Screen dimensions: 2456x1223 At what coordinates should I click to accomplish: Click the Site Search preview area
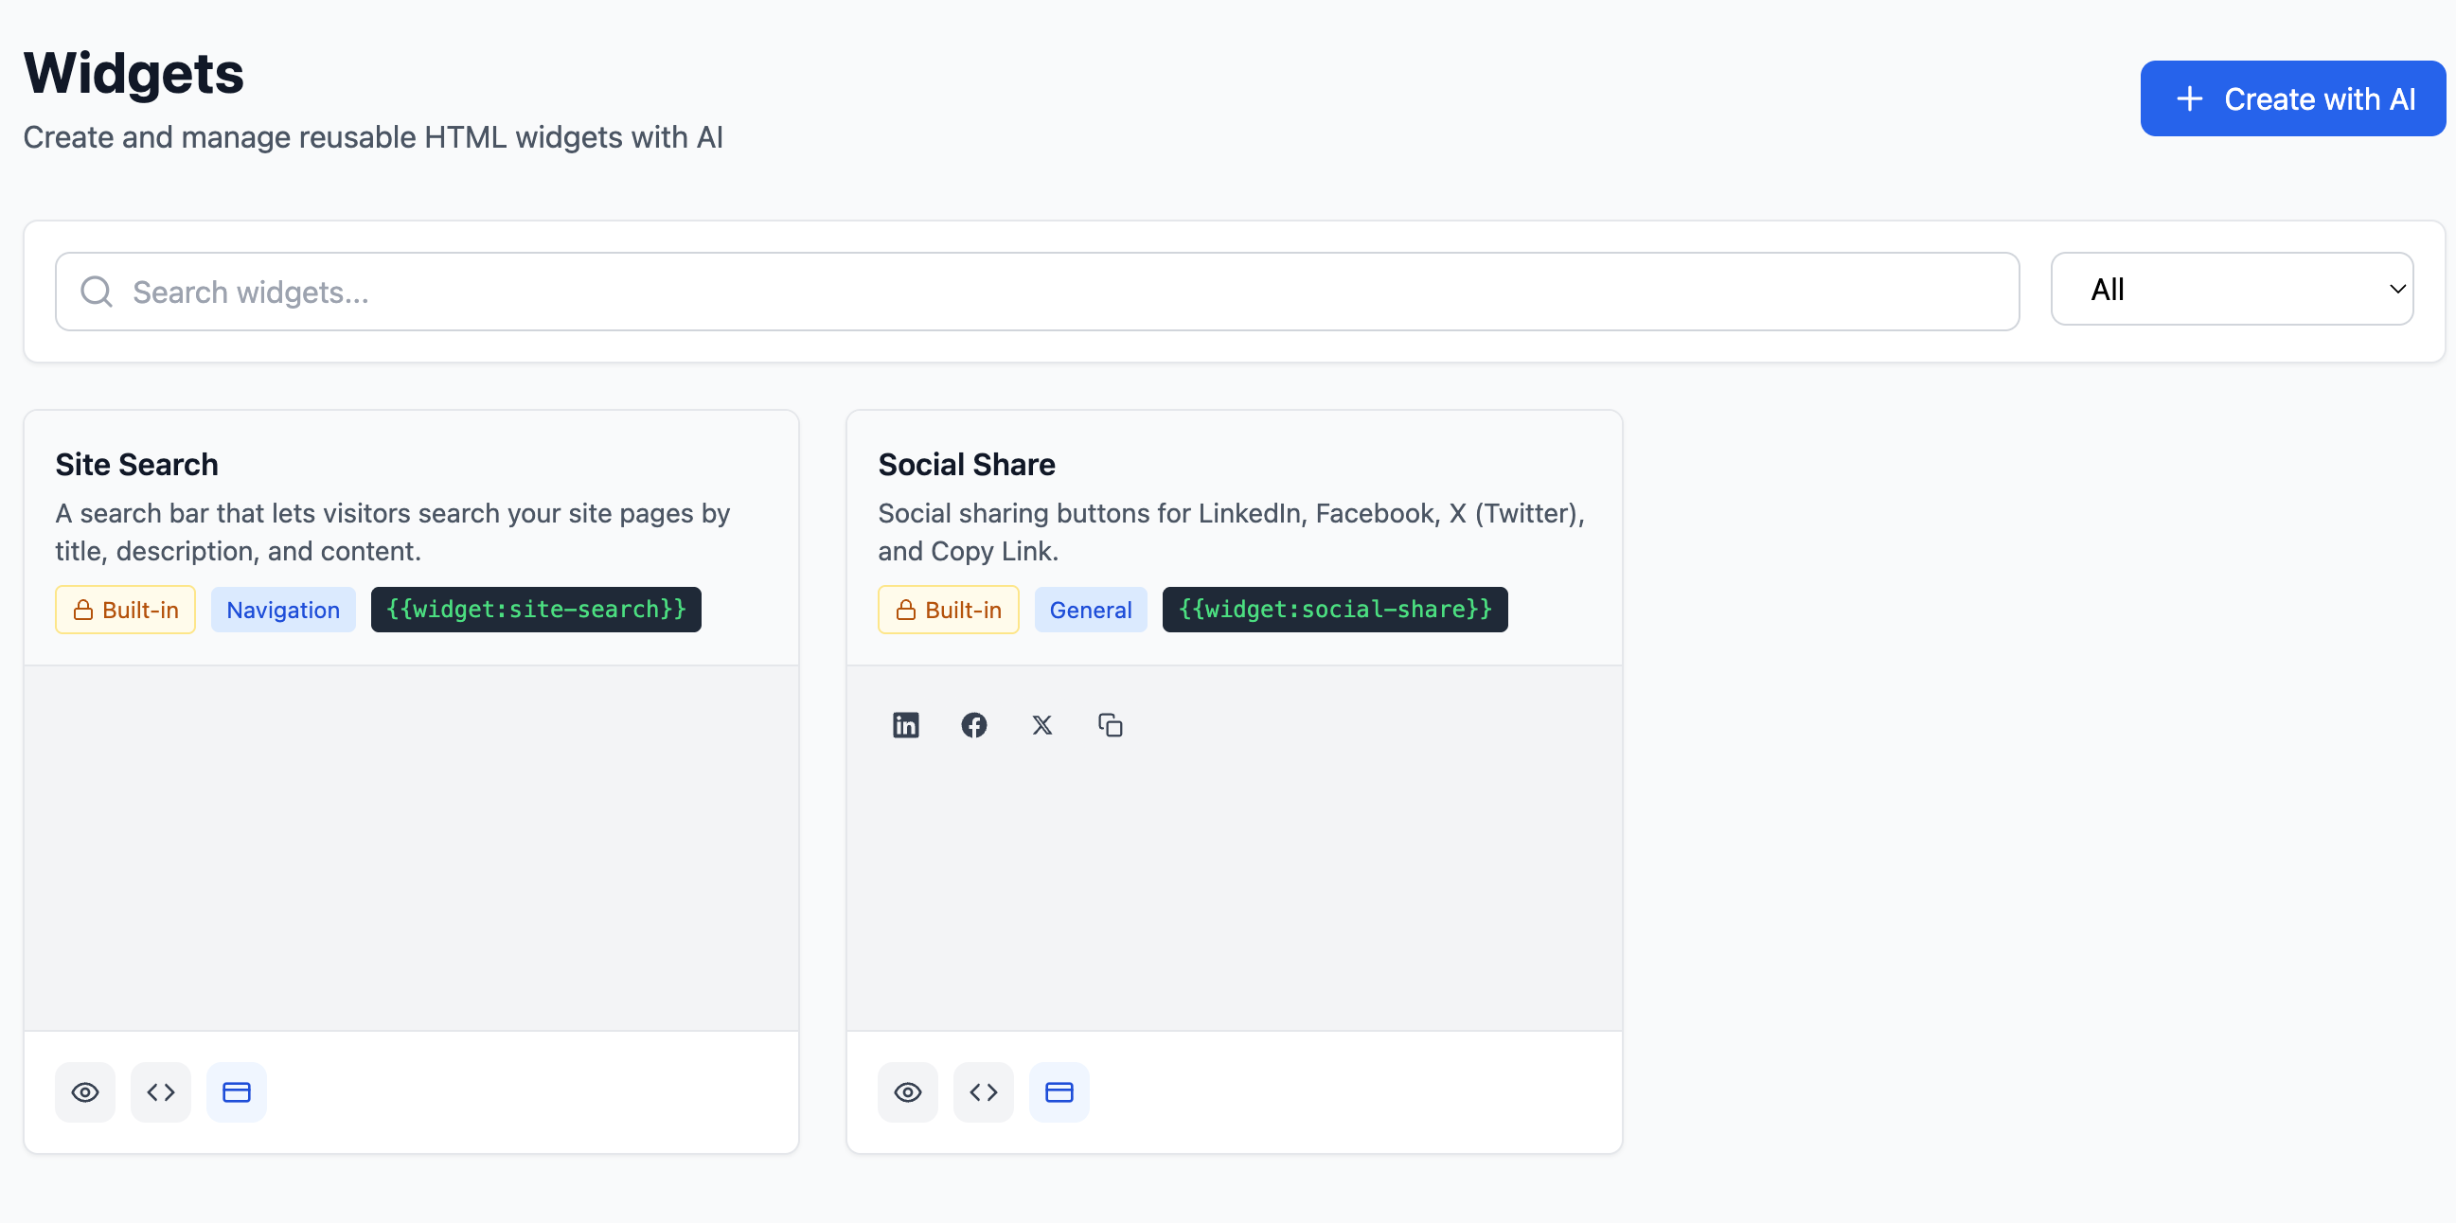[411, 847]
